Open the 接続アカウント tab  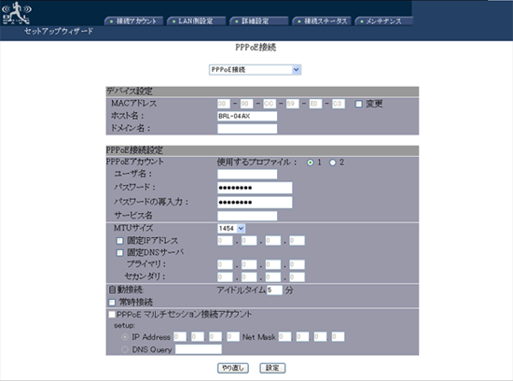pyautogui.click(x=133, y=21)
